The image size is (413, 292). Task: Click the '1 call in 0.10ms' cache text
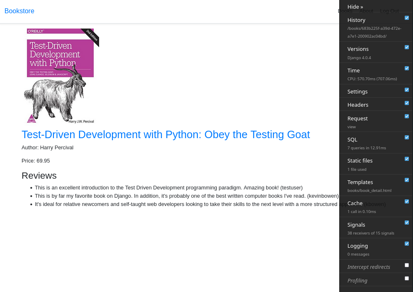click(362, 212)
